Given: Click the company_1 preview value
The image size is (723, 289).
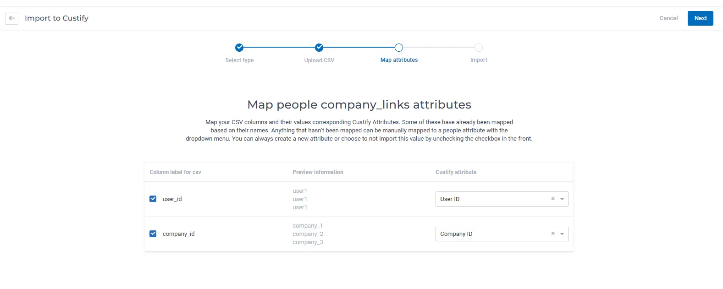Looking at the screenshot, I should (x=308, y=226).
